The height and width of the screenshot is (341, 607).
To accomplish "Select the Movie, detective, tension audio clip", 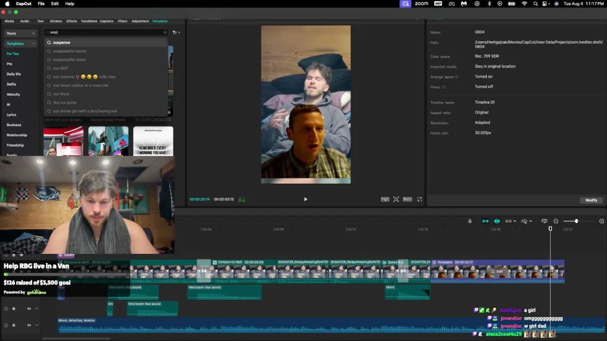I will coord(332,326).
